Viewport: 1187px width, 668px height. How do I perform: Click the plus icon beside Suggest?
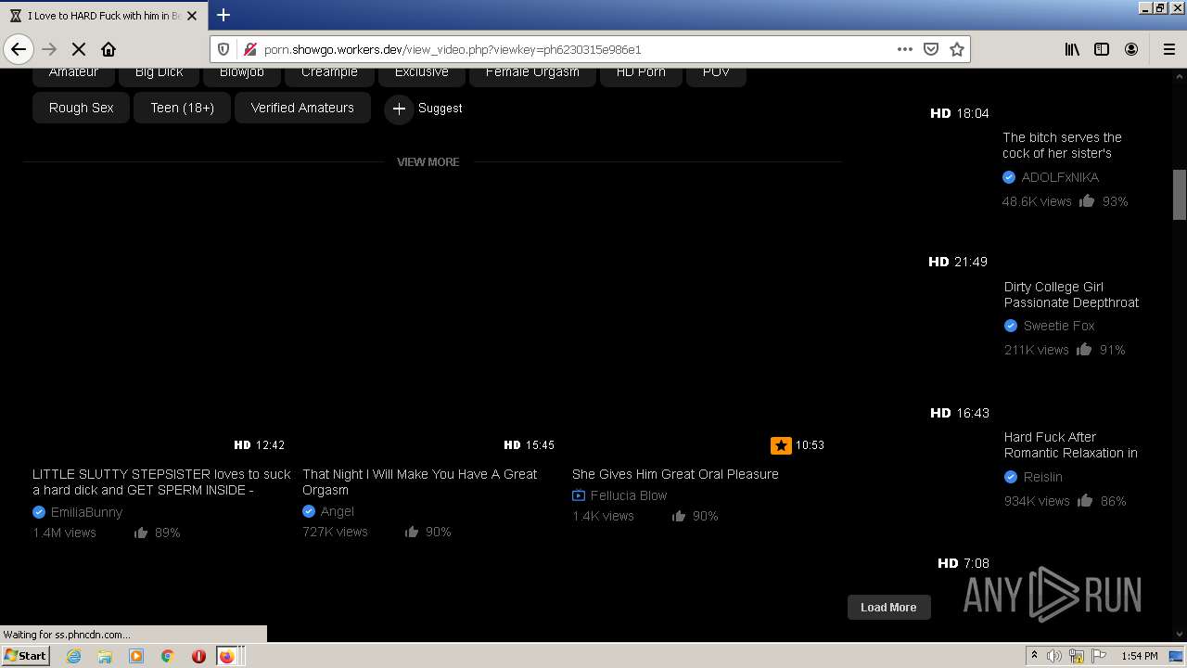click(x=399, y=109)
